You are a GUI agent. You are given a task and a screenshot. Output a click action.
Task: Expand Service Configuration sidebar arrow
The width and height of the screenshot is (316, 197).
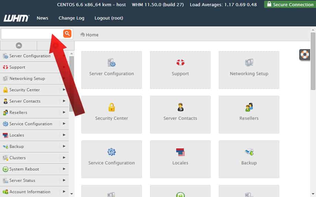[64, 124]
